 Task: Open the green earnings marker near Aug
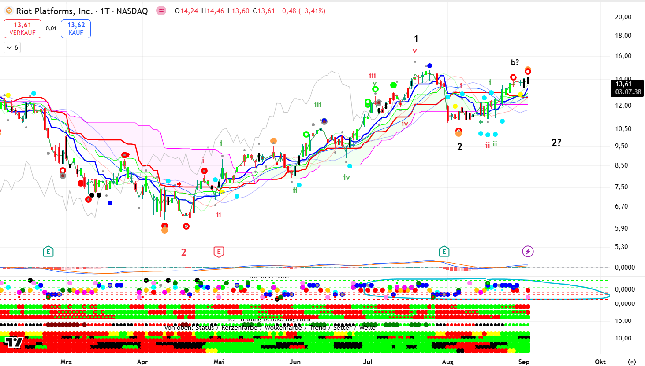click(x=444, y=252)
